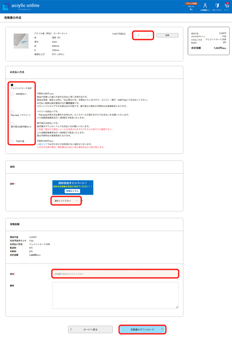The width and height of the screenshot is (232, 340).
Task: Click the delete item button
Action: pos(167,35)
